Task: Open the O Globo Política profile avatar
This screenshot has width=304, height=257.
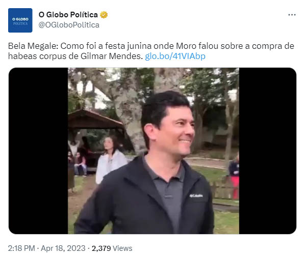Action: point(20,20)
